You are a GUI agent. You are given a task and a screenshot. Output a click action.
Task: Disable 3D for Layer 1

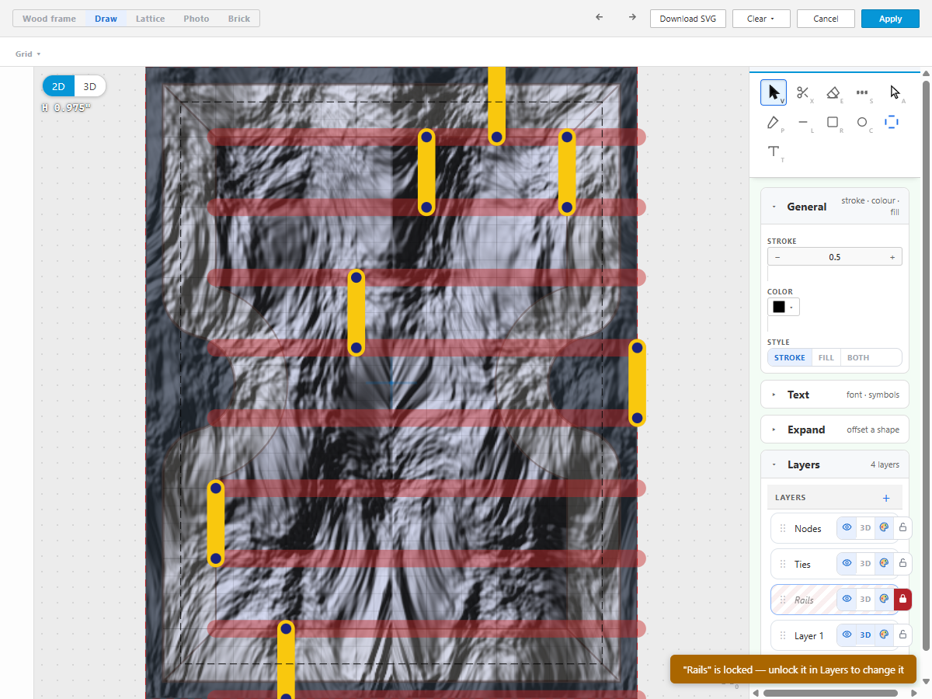pyautogui.click(x=865, y=635)
